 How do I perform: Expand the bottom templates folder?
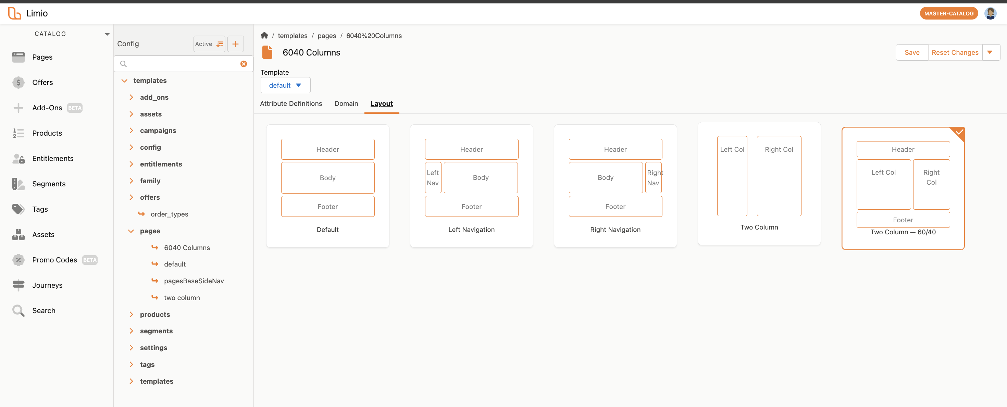[x=131, y=381]
